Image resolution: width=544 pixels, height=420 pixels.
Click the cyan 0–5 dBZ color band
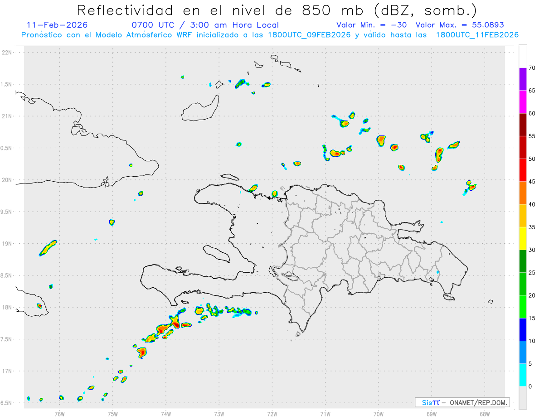click(523, 375)
